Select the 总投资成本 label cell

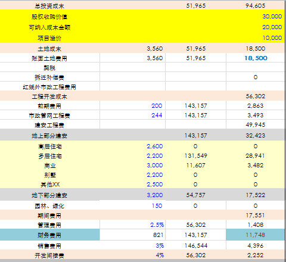[49, 6]
